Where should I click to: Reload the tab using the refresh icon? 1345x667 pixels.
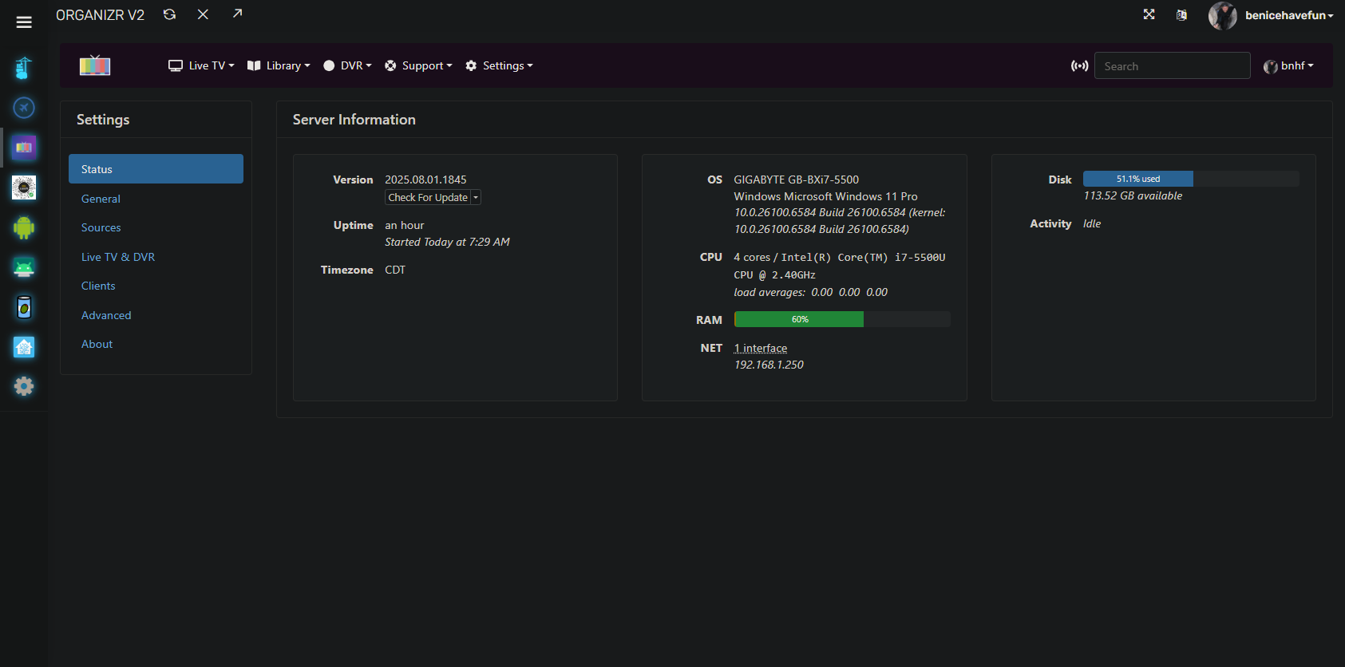point(169,14)
